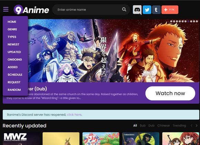The height and width of the screenshot is (145, 200).
Task: Select ONGOING in side menu
Action: [15, 60]
